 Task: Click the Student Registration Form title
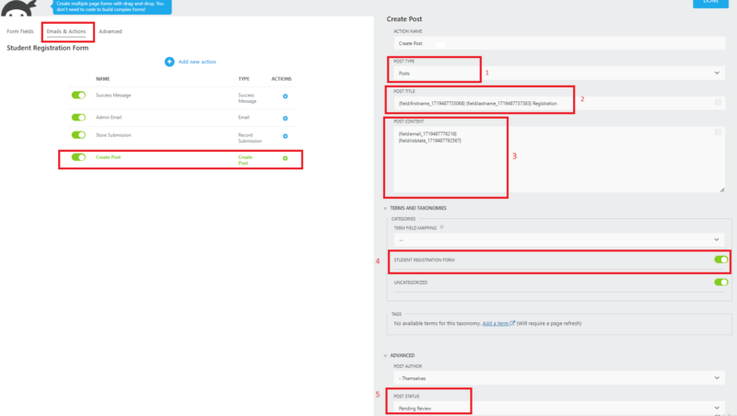tap(48, 48)
